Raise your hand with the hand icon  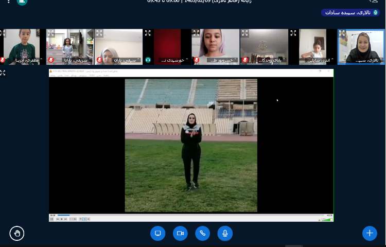point(17,233)
